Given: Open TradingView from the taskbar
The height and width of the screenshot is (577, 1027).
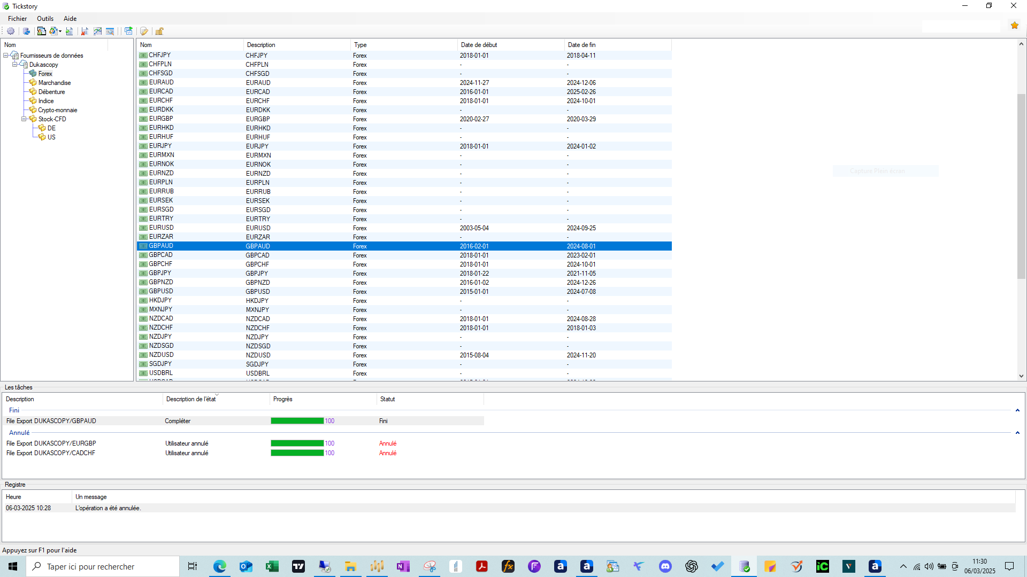Looking at the screenshot, I should (298, 566).
